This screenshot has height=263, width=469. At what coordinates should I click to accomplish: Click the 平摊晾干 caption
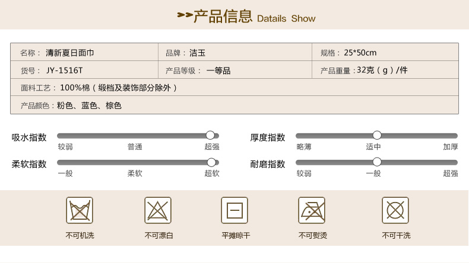236,236
